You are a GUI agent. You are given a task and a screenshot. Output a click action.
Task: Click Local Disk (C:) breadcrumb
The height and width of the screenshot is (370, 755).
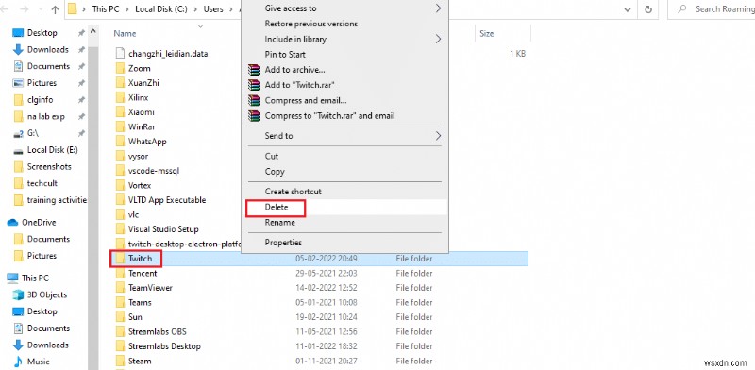coord(159,9)
